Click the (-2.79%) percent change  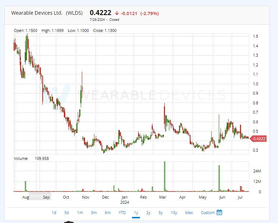(150, 14)
